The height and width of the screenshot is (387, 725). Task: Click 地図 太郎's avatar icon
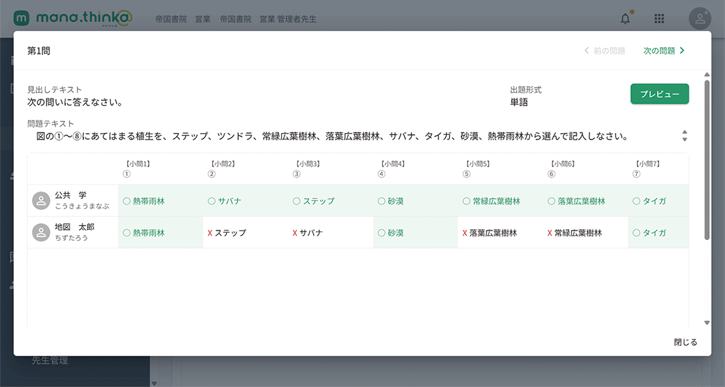[x=41, y=232]
